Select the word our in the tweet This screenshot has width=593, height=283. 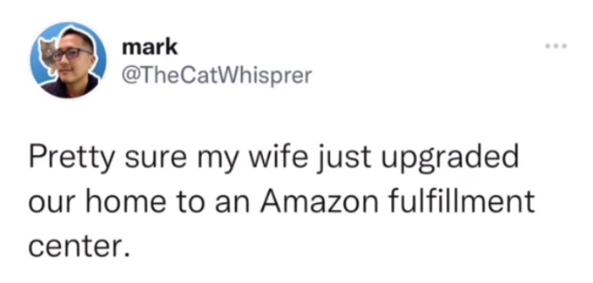coord(53,203)
